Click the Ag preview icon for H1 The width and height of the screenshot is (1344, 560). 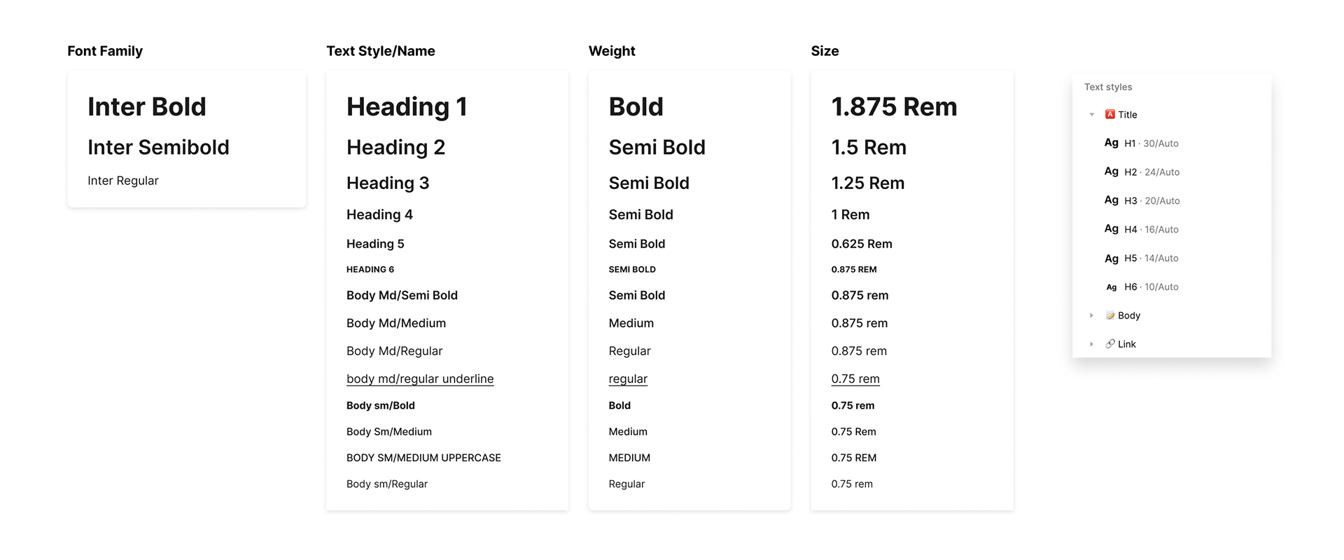tap(1111, 143)
